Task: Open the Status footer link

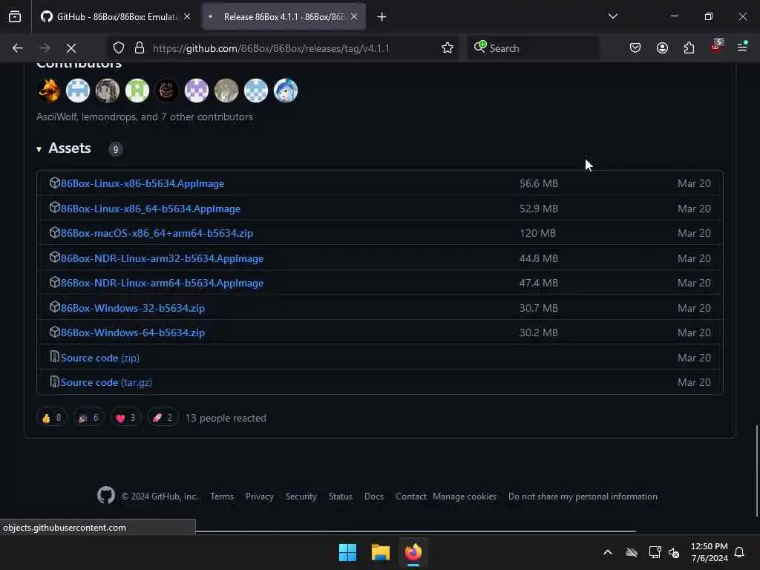Action: (x=340, y=497)
